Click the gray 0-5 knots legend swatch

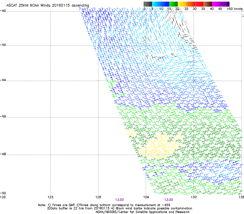[x=148, y=4]
